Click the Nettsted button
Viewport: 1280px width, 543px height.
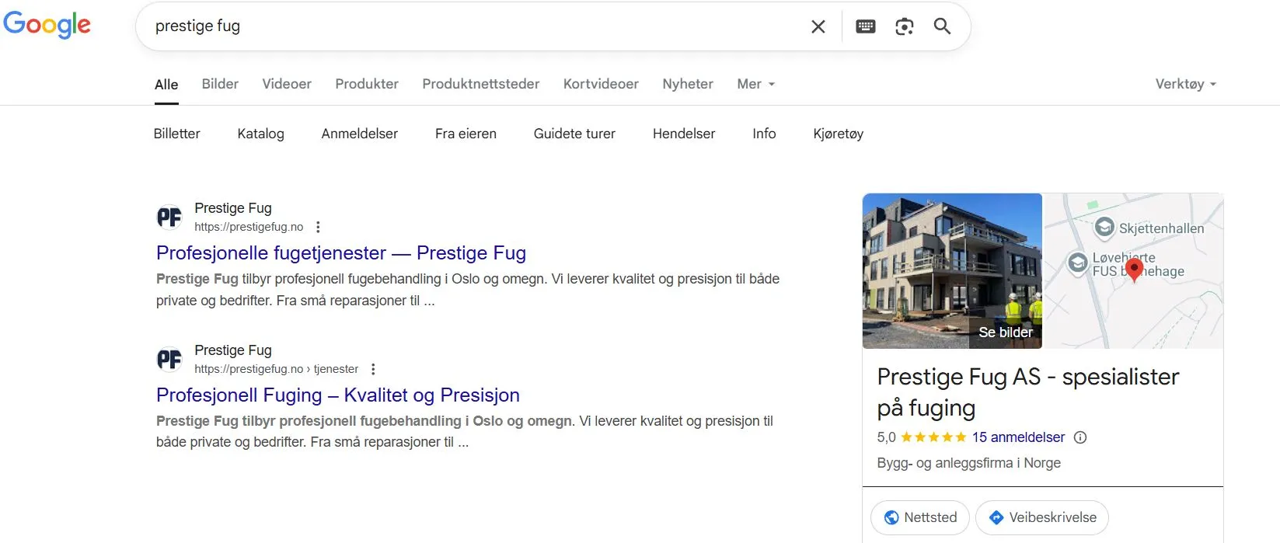pyautogui.click(x=919, y=517)
